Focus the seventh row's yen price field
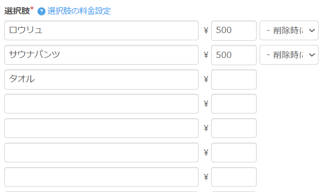 click(234, 177)
